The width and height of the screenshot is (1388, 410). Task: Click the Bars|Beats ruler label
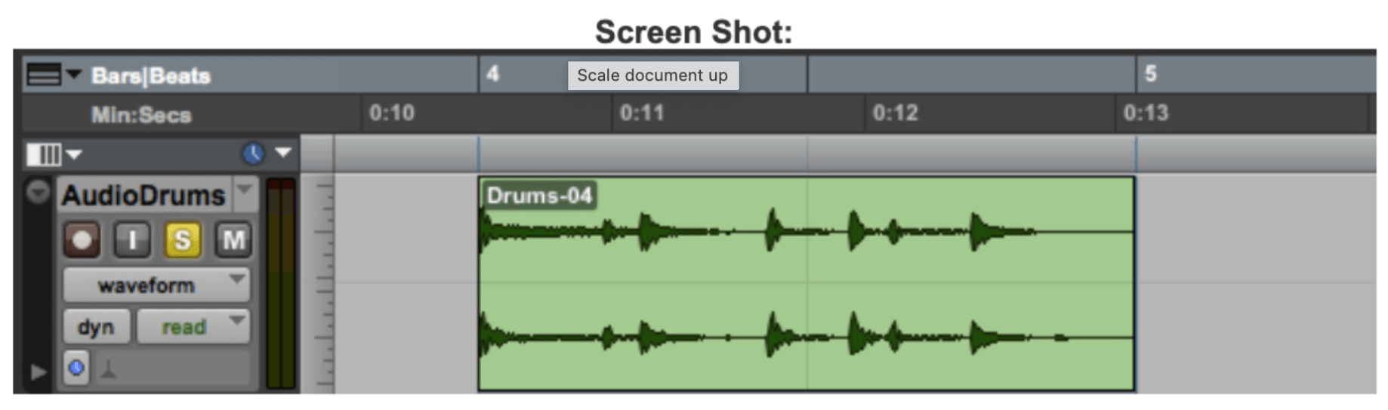pos(151,76)
